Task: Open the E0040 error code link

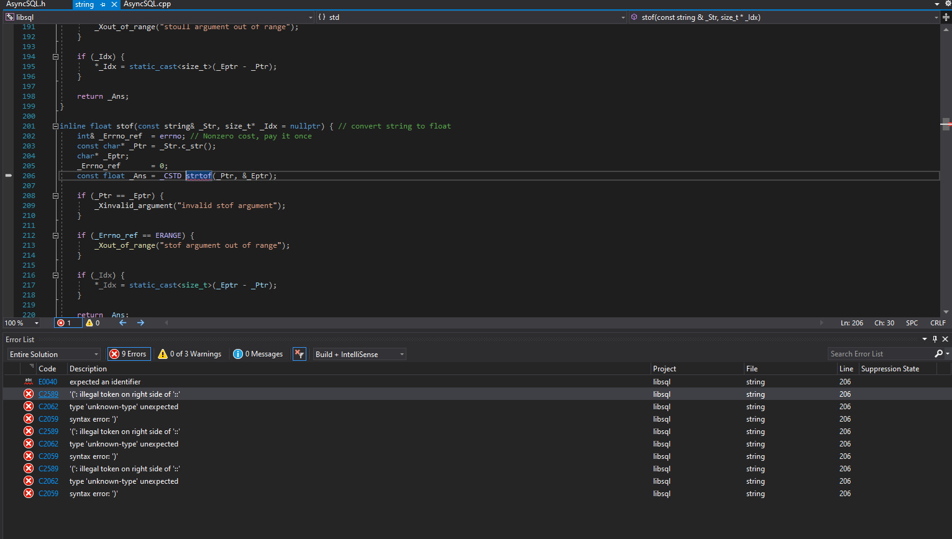Action: click(x=48, y=382)
